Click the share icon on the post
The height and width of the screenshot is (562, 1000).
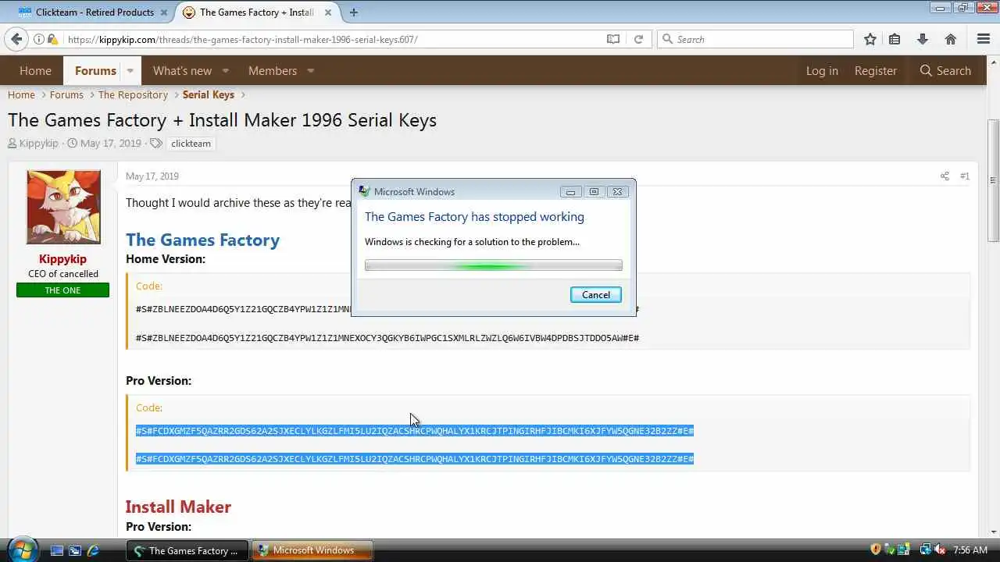tap(945, 176)
